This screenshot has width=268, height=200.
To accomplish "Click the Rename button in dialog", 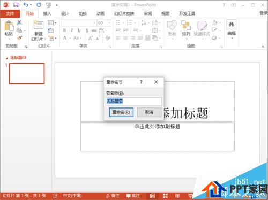I will tap(121, 112).
